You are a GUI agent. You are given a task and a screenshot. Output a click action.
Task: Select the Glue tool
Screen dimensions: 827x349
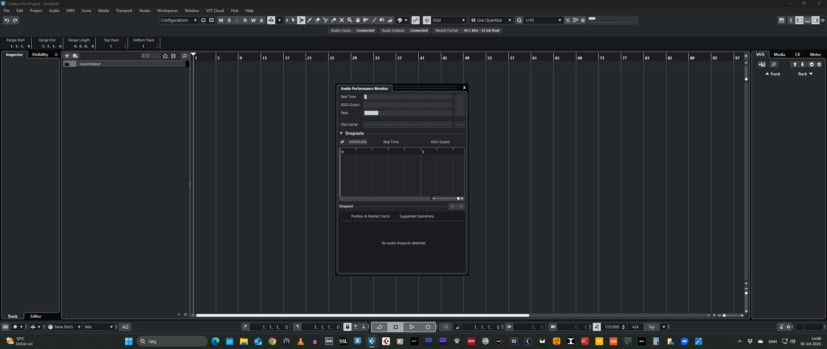point(334,20)
